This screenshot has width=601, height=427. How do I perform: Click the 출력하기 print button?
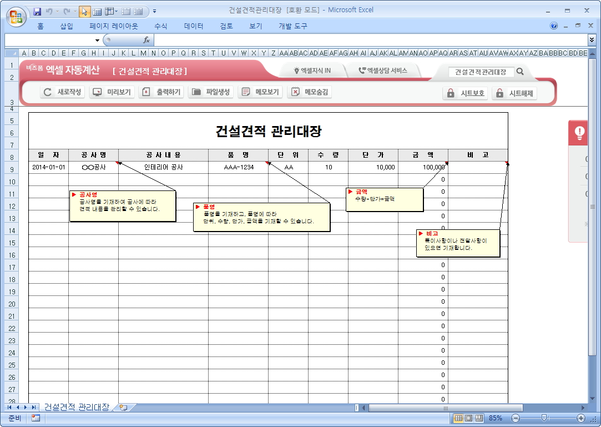161,92
